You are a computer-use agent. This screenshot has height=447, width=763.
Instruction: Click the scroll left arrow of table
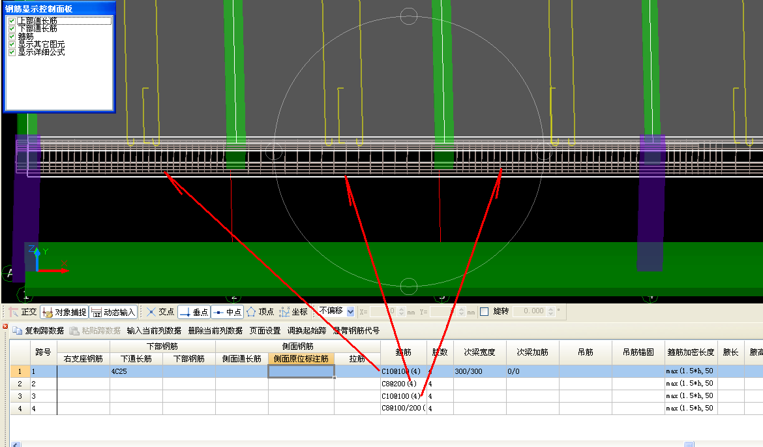coord(16,444)
